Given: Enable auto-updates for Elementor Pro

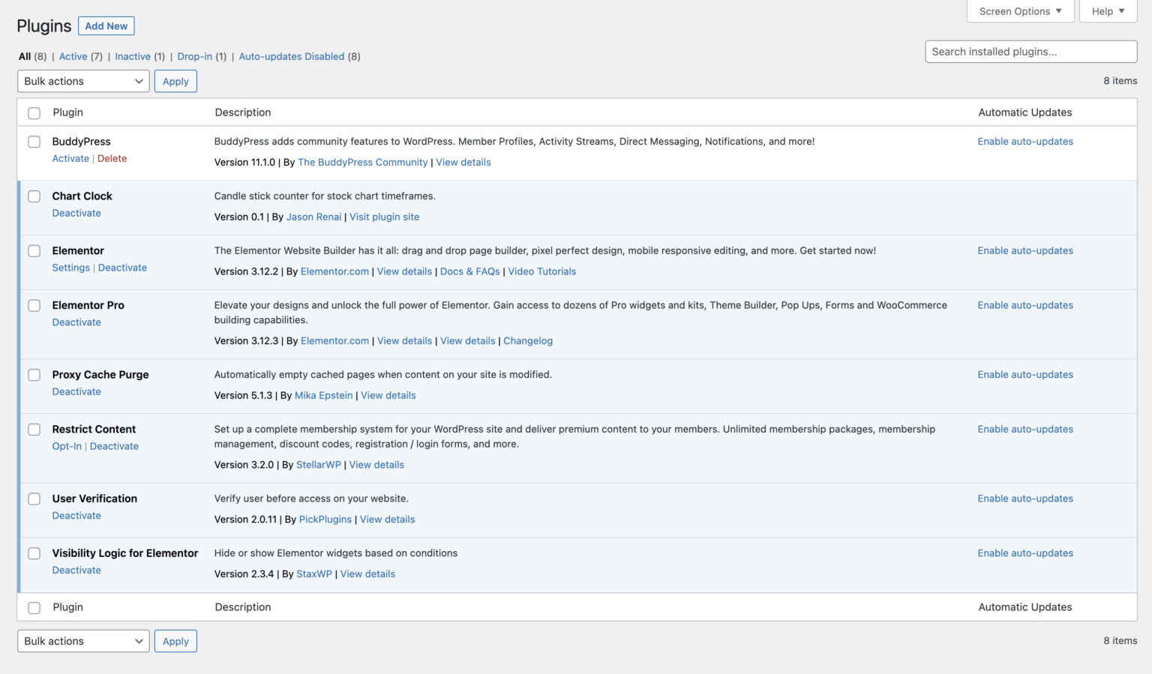Looking at the screenshot, I should tap(1025, 305).
